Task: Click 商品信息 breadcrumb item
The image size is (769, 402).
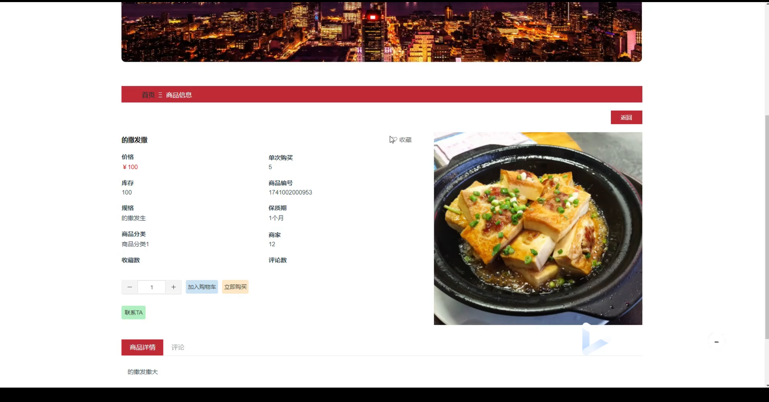Action: click(x=179, y=95)
